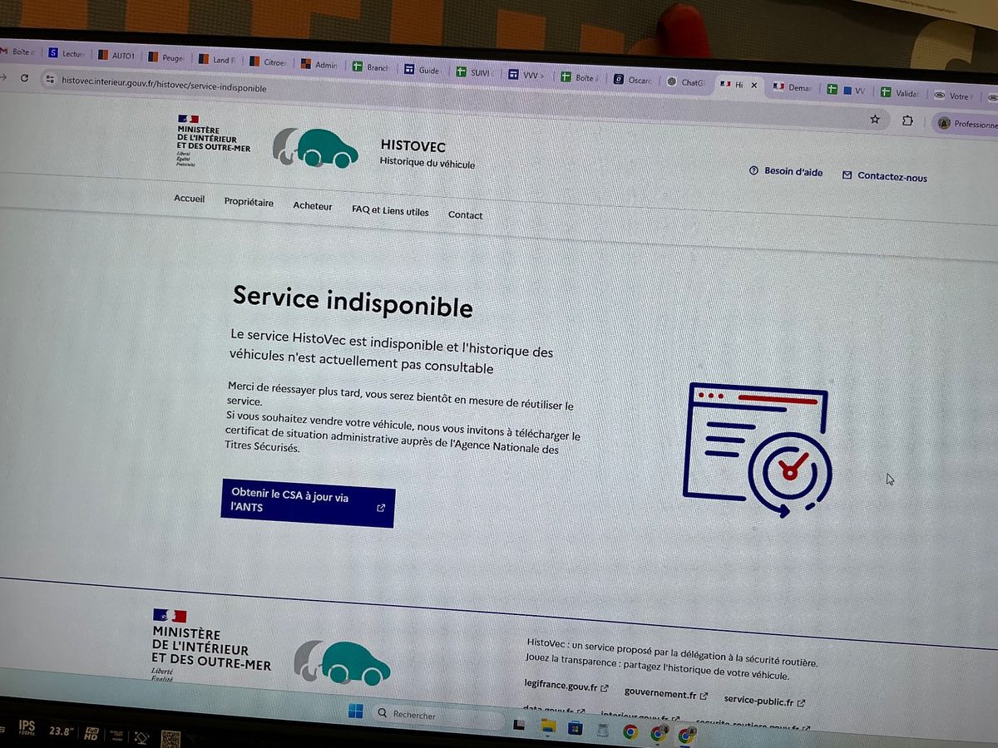Viewport: 998px width, 748px height.
Task: Switch to the Demar tab
Action: click(x=793, y=87)
